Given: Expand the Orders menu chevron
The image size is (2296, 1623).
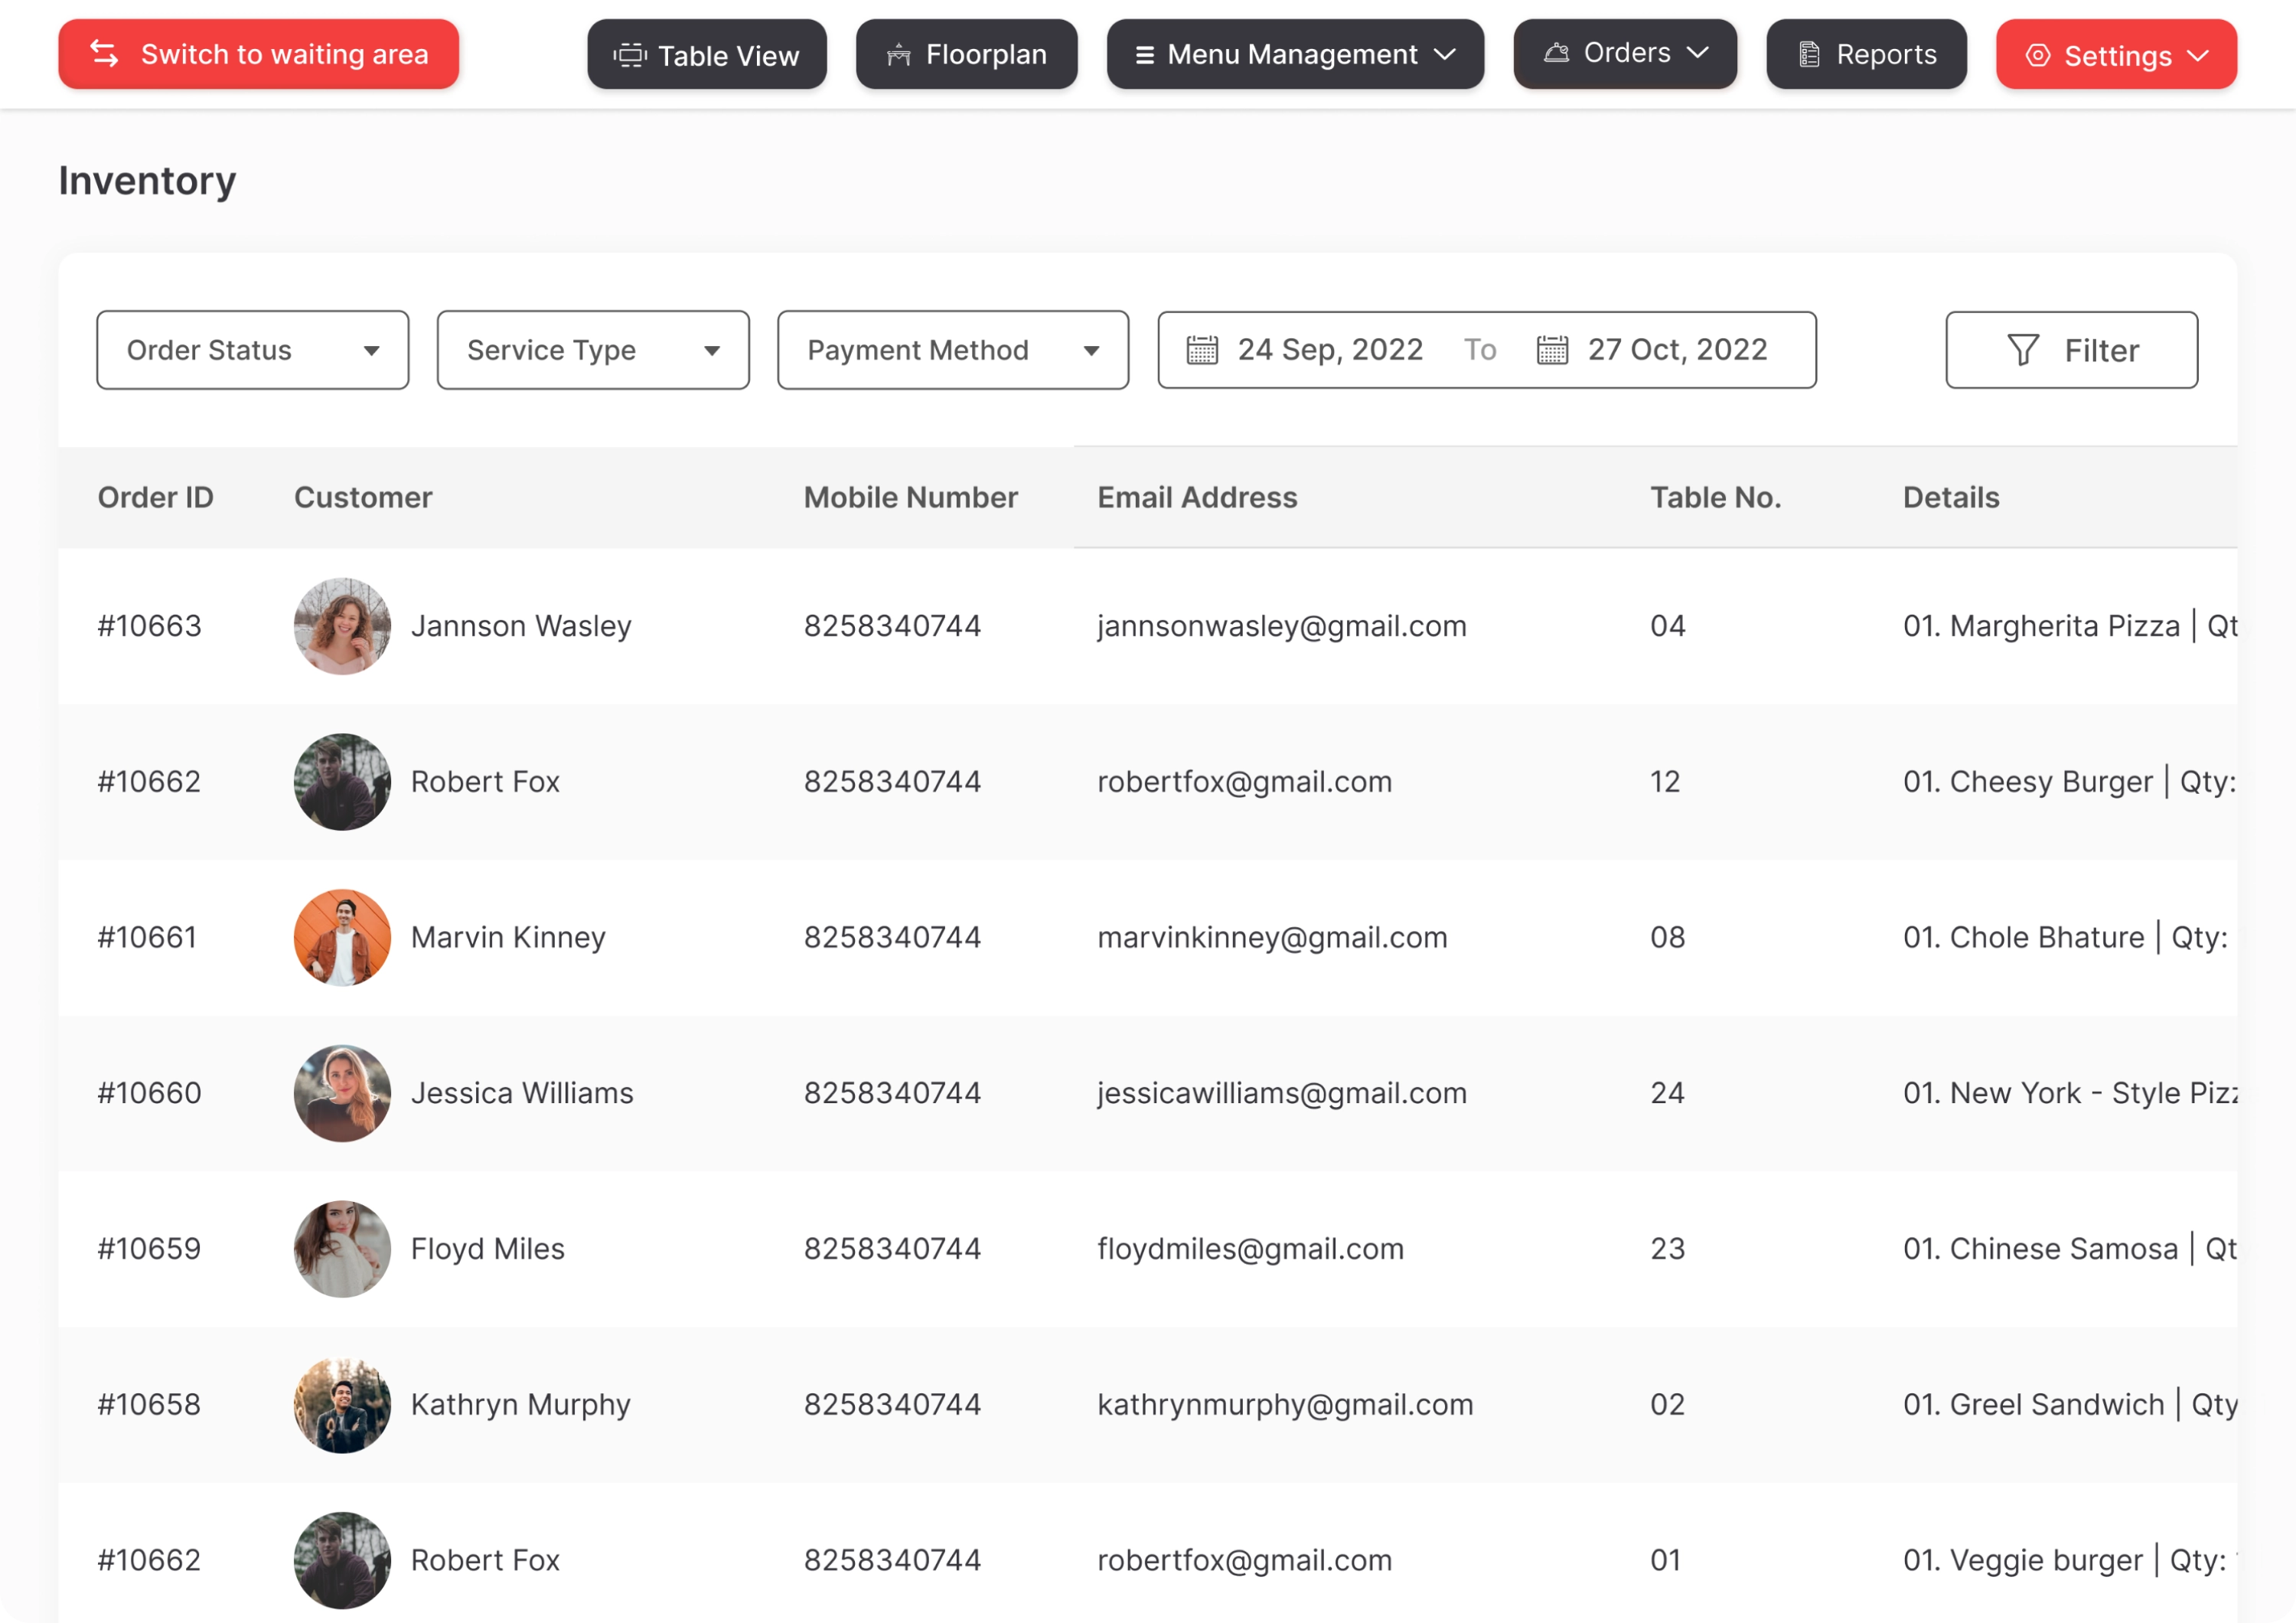Looking at the screenshot, I should coord(1697,53).
